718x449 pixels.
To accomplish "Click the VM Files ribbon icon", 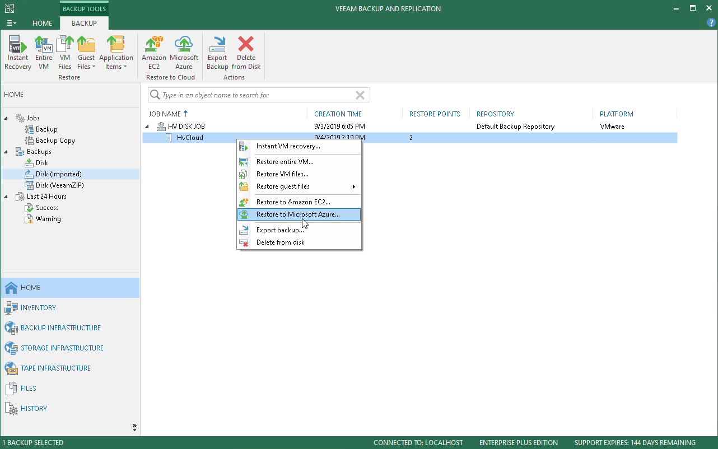I will [65, 53].
